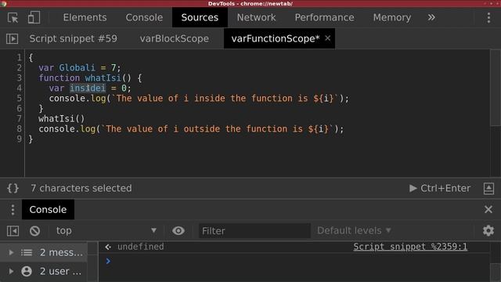
Task: Open the DevTools three-dot customize menu
Action: coord(488,17)
